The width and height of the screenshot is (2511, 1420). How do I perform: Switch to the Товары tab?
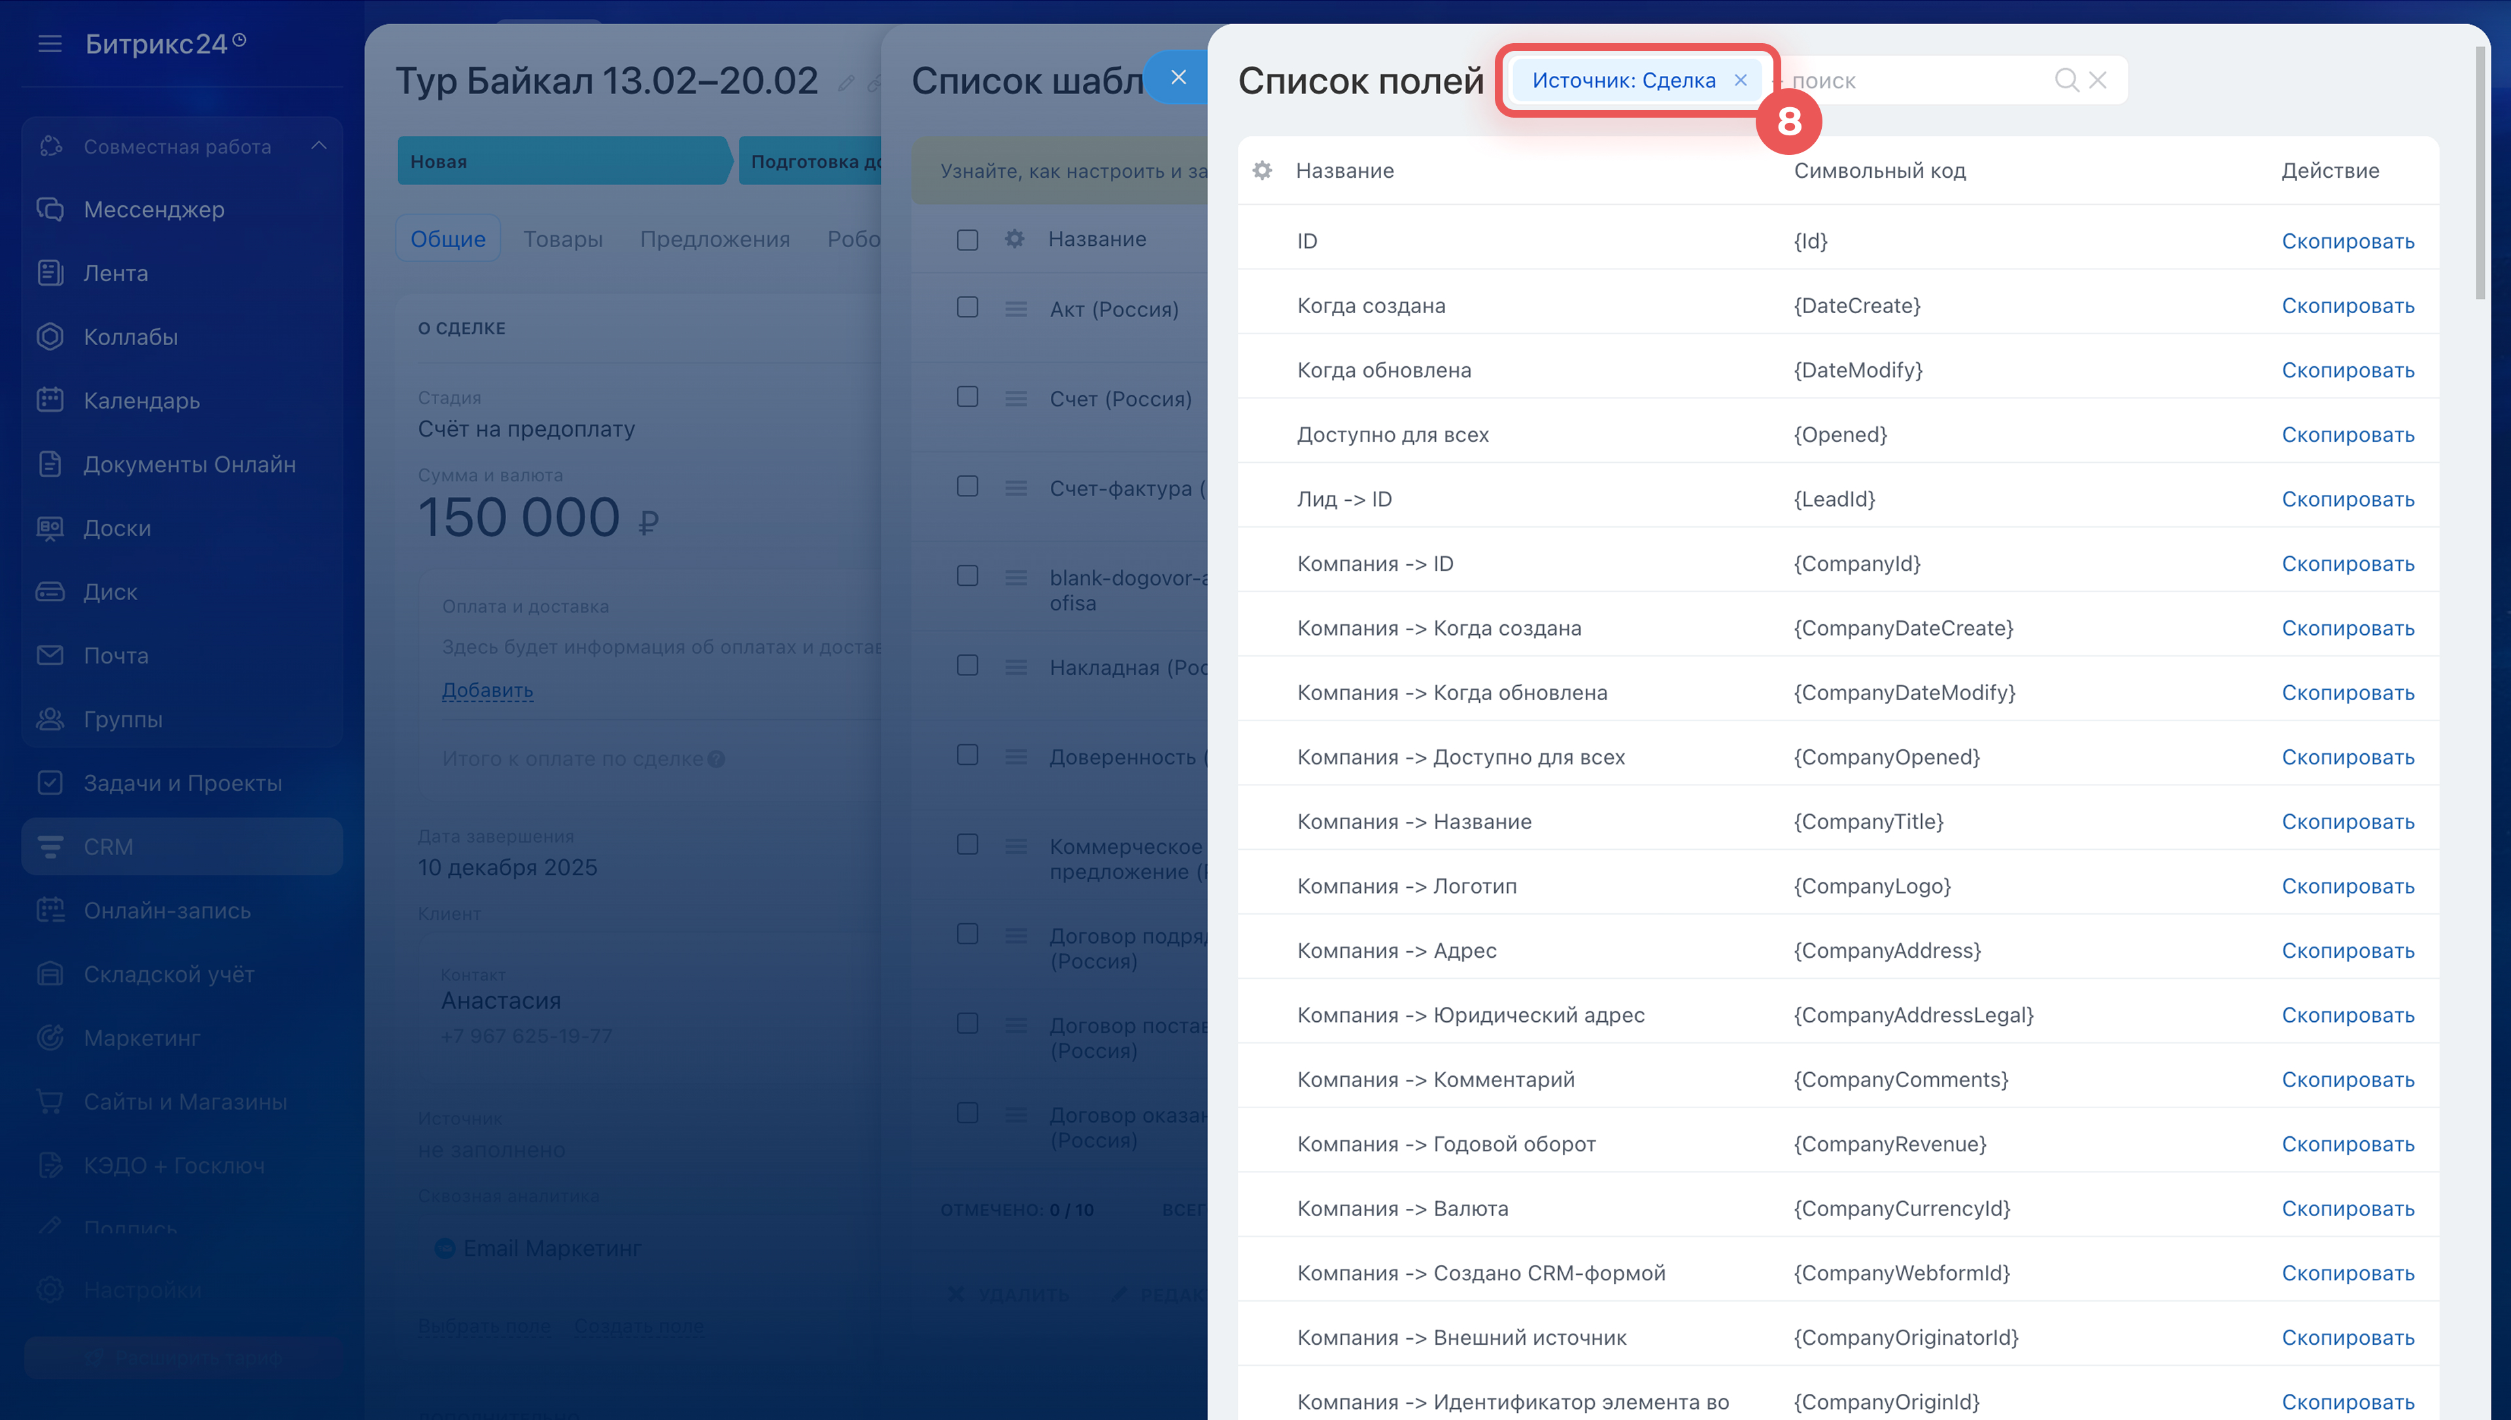click(562, 239)
